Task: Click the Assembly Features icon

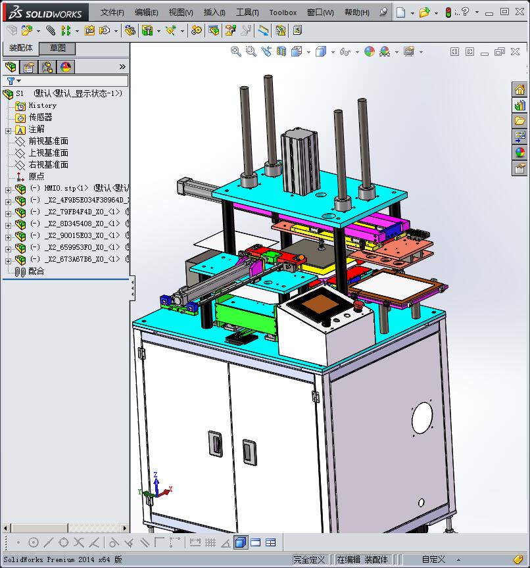Action: [147, 30]
